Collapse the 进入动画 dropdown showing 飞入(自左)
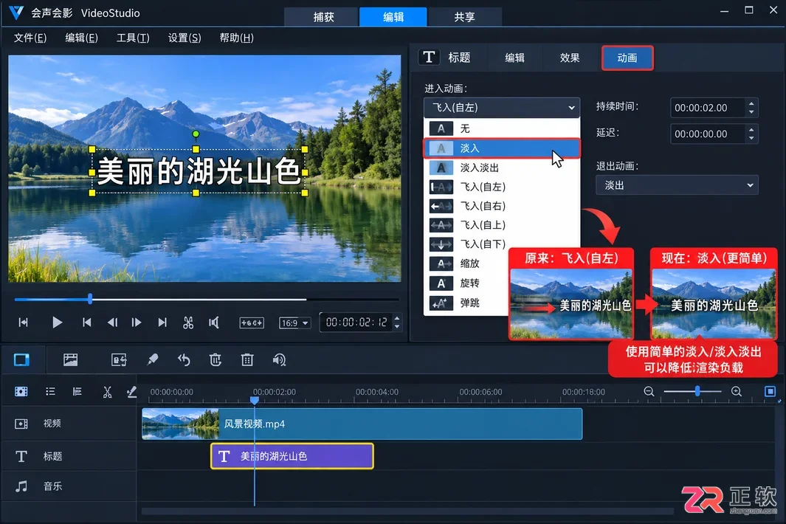The height and width of the screenshot is (524, 786). 502,107
